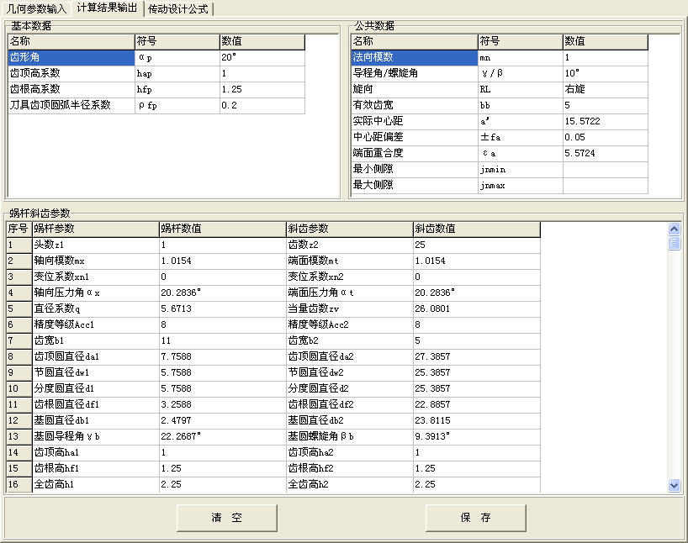Screen dimensions: 688x543
Task: Select the 最大侧隙 row
Action: click(x=500, y=186)
